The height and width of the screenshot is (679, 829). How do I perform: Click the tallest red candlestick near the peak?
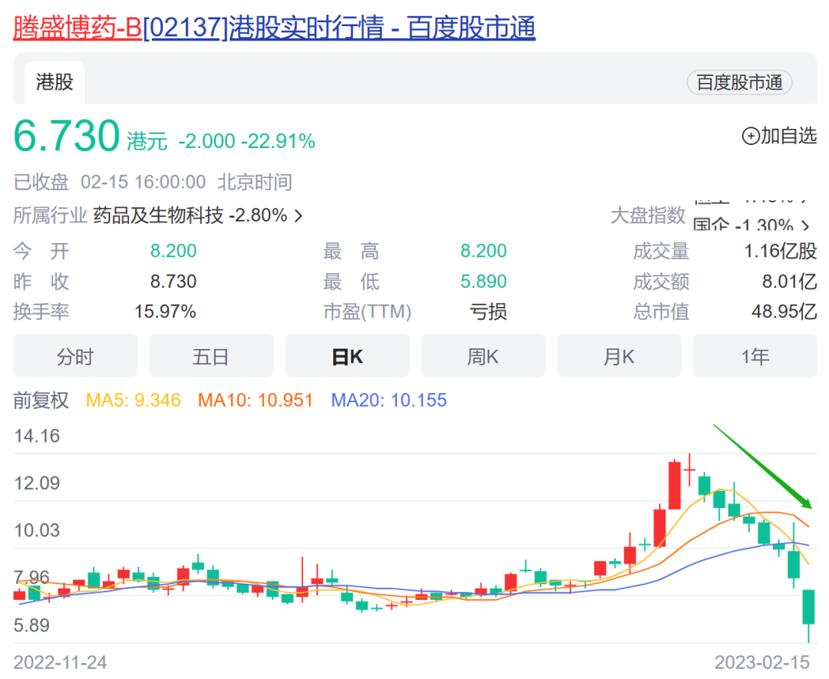tap(675, 485)
